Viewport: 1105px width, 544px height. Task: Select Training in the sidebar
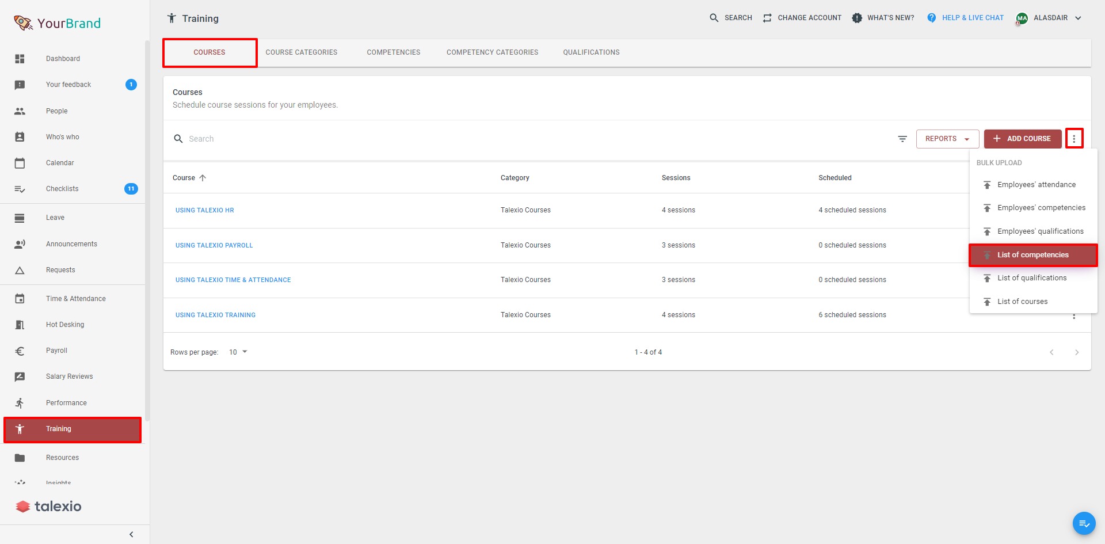tap(73, 429)
